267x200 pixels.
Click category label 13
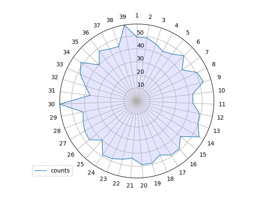pyautogui.click(x=217, y=131)
